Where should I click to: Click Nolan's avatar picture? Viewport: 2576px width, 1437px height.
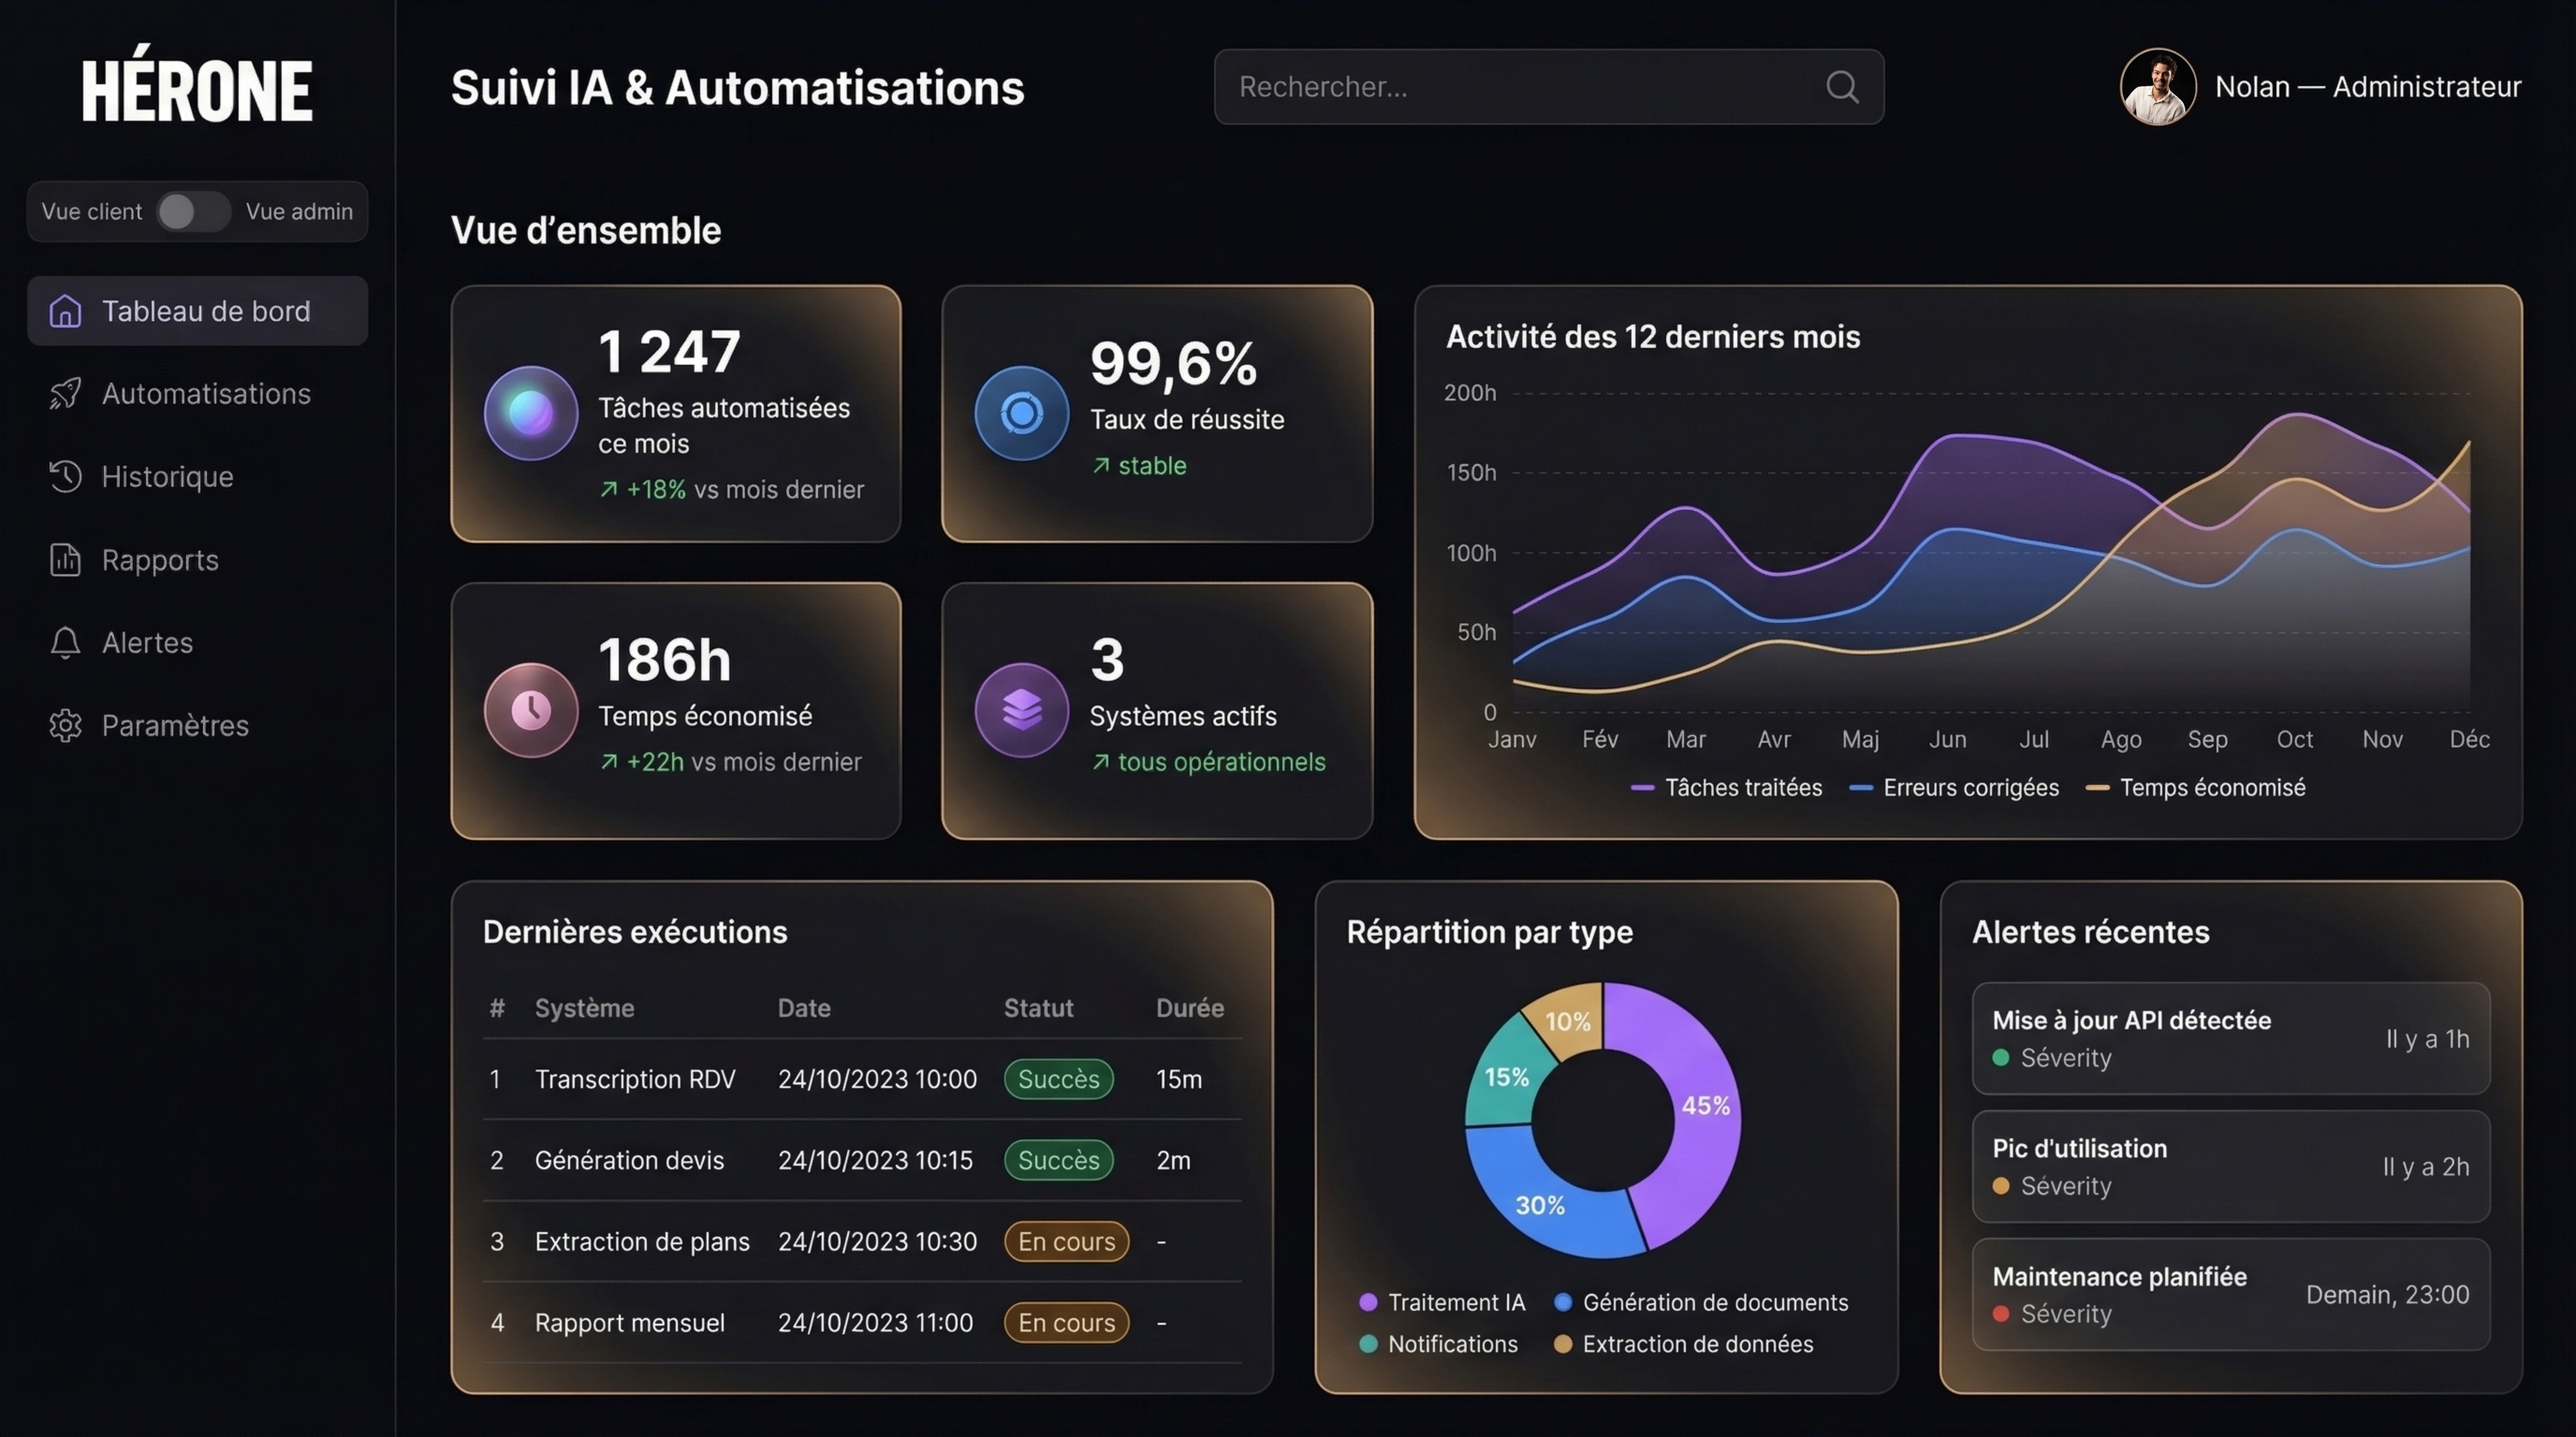(2157, 87)
